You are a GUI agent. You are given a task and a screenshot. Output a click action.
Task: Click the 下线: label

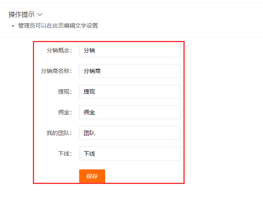(65, 154)
